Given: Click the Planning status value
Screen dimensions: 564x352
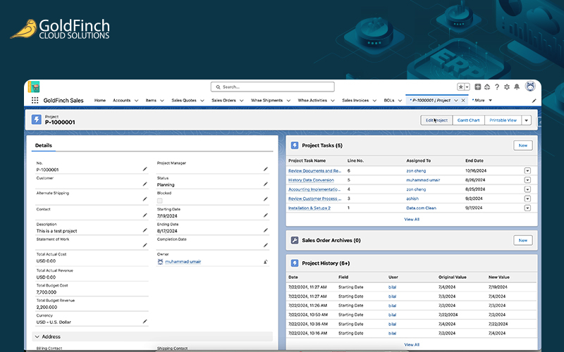Looking at the screenshot, I should (166, 185).
